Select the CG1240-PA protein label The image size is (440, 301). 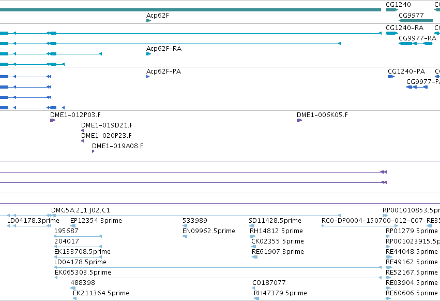406,71
